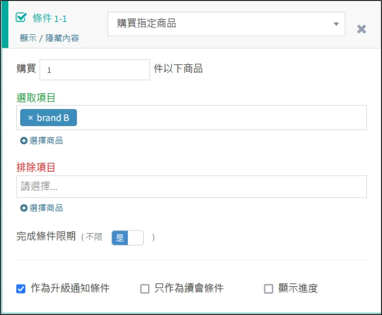This screenshot has height=315, width=382.
Task: Remove the brand B tag using its × icon
Action: 30,118
